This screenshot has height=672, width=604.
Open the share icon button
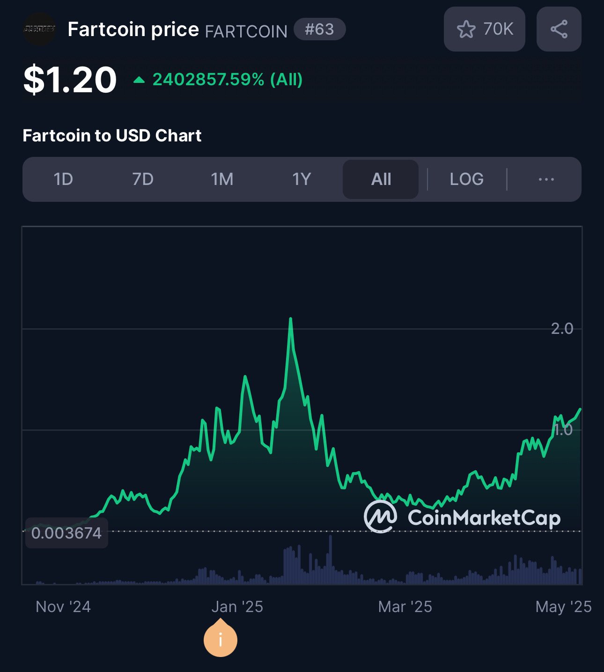[x=559, y=29]
